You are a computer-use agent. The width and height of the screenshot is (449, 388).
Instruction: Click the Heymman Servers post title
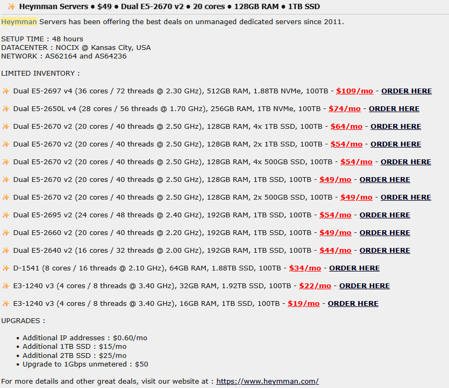(169, 6)
